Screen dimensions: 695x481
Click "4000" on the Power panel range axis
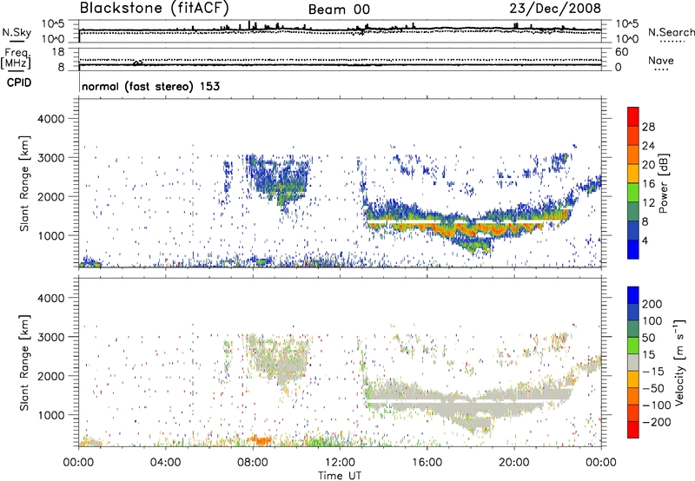[51, 119]
